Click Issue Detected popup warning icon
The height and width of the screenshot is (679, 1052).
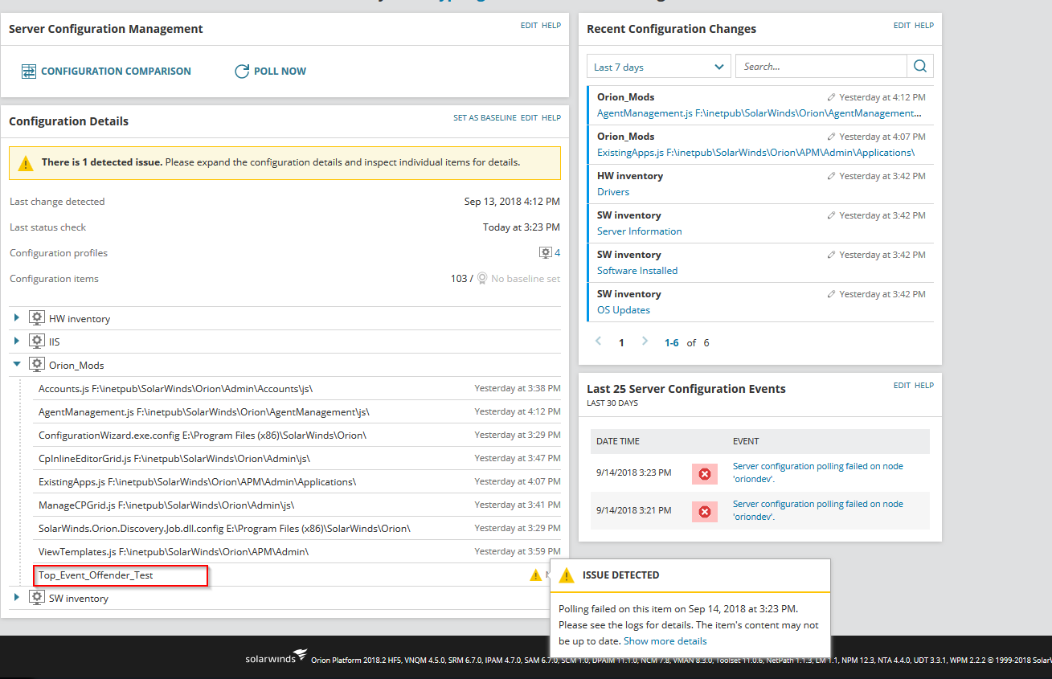[x=567, y=575]
